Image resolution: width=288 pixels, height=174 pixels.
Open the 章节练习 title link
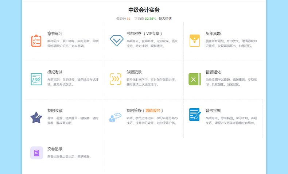tap(55, 34)
